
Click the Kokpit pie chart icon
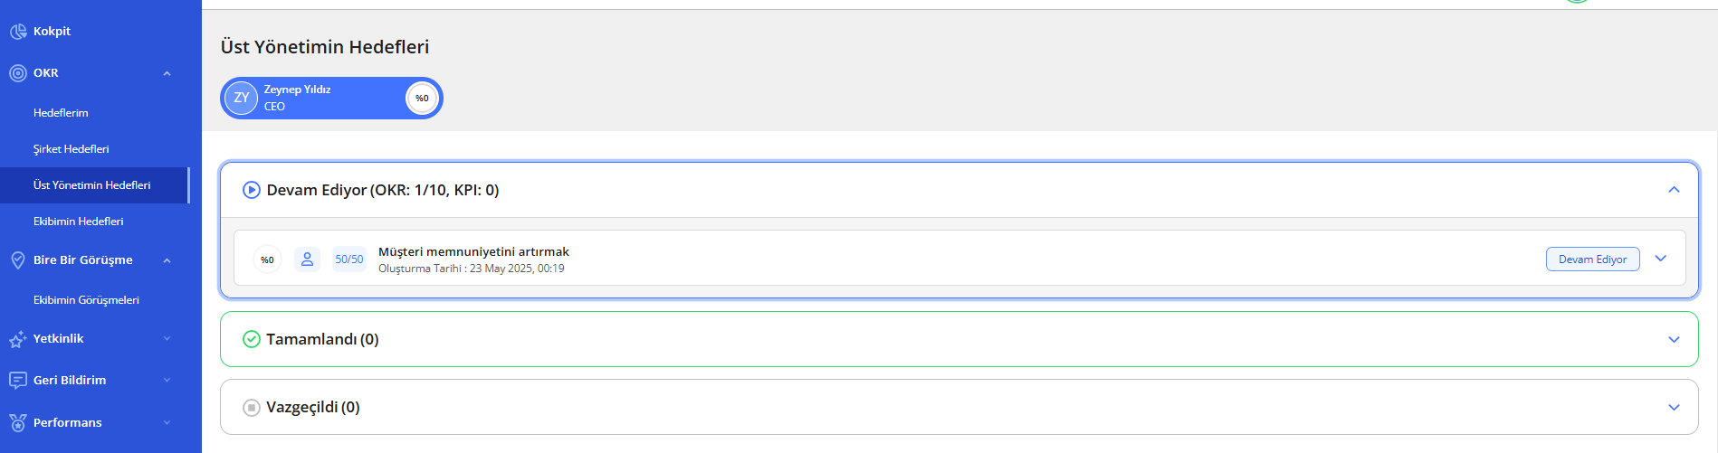pos(17,32)
